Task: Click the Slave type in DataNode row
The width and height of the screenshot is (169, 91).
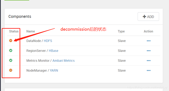Action: click(x=122, y=41)
